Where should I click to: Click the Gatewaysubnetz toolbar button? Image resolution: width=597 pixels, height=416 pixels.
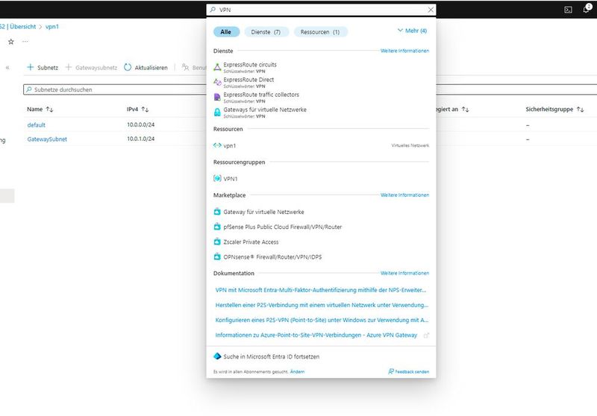91,67
